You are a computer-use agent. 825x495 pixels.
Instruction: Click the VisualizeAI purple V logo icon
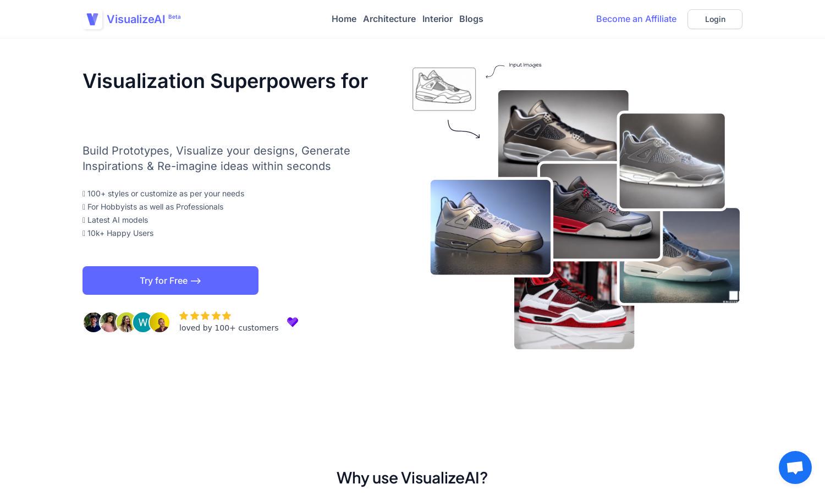tap(92, 19)
